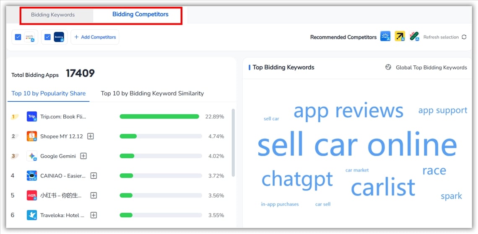Viewport: 478px width, 234px height.
Task: Click the refresh selection circular arrow icon
Action: click(x=464, y=37)
